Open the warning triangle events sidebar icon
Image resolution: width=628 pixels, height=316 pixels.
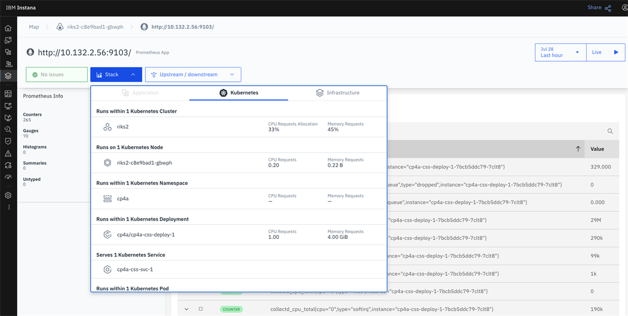pos(8,154)
